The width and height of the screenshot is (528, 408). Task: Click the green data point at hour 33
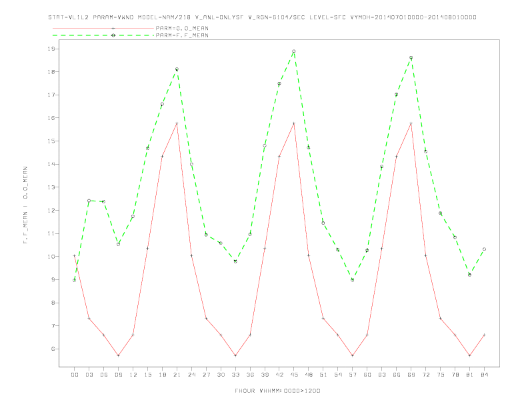pos(235,261)
